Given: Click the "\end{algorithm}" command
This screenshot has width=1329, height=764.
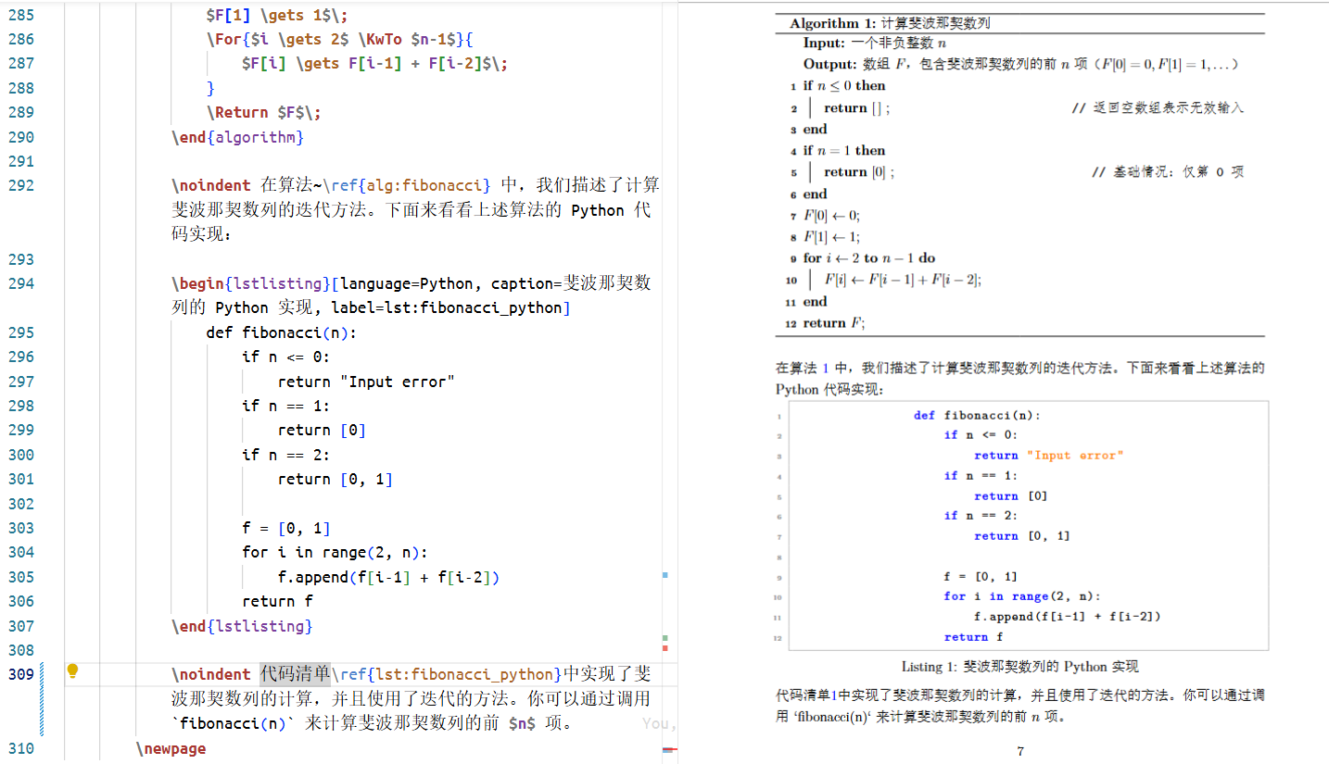Looking at the screenshot, I should (x=237, y=137).
